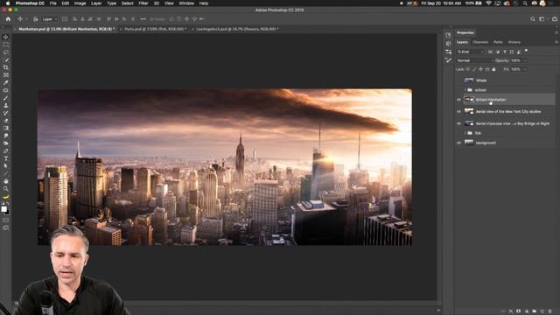Open the Layers panel flyout menu
The height and width of the screenshot is (315, 560).
coord(556,42)
